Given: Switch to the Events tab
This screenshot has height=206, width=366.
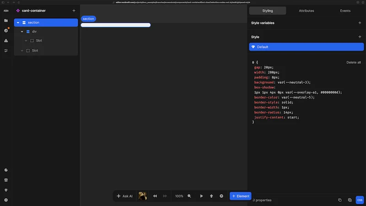Looking at the screenshot, I should 345,11.
